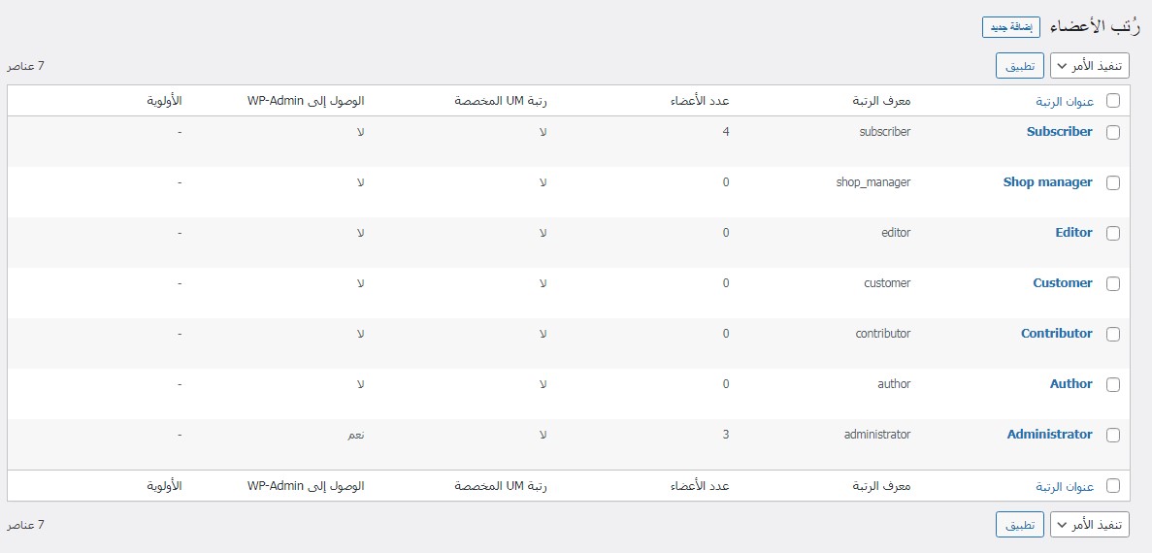Open the Administrator role link
This screenshot has width=1152, height=553.
click(x=1049, y=435)
